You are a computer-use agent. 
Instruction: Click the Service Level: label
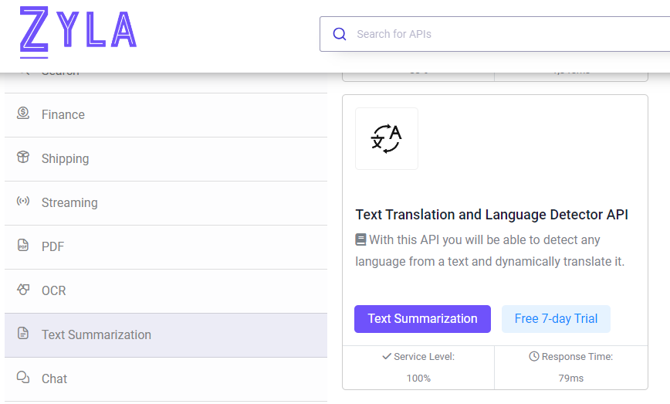coord(425,357)
